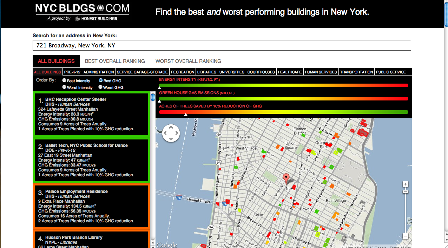Click '9 Extra Place Manhattan' address
Viewport: 448px width, 248px height.
coord(61,201)
